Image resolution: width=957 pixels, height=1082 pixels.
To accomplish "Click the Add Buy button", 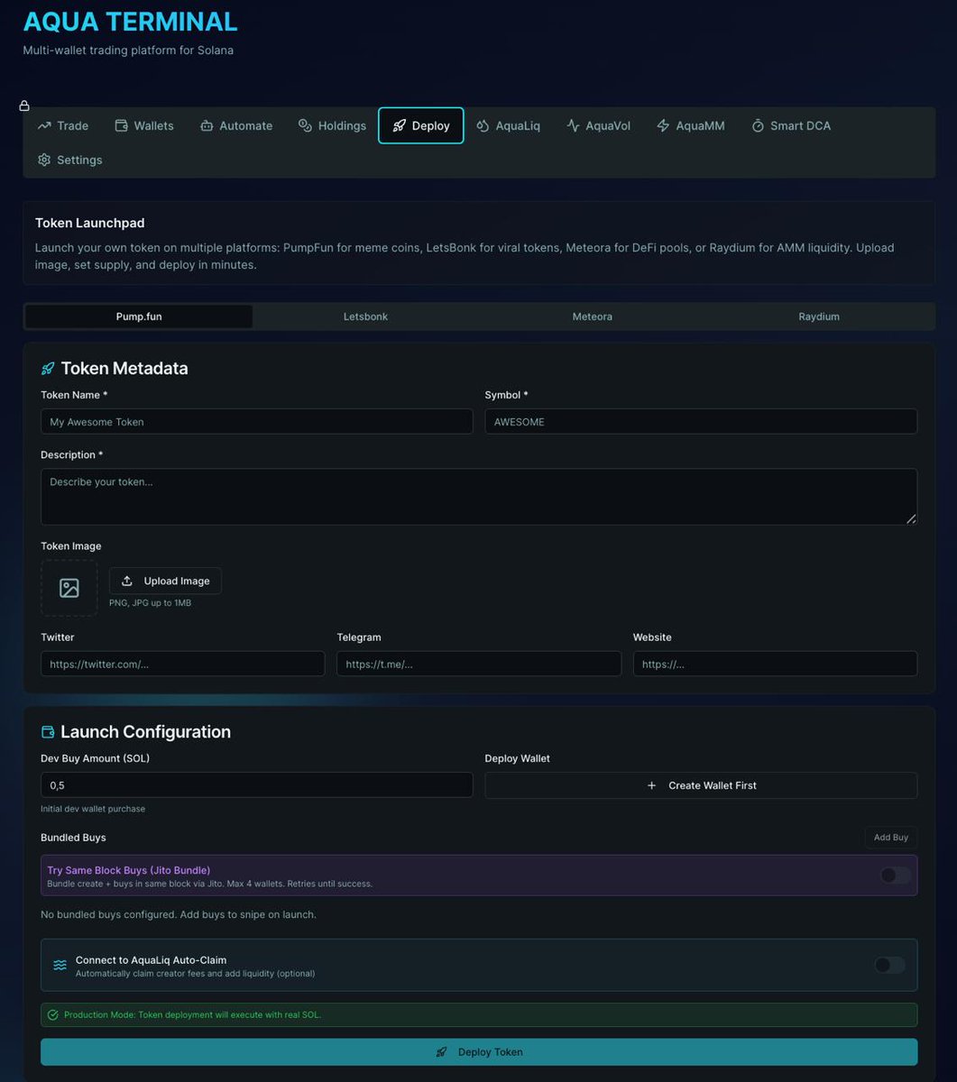I will [x=891, y=838].
